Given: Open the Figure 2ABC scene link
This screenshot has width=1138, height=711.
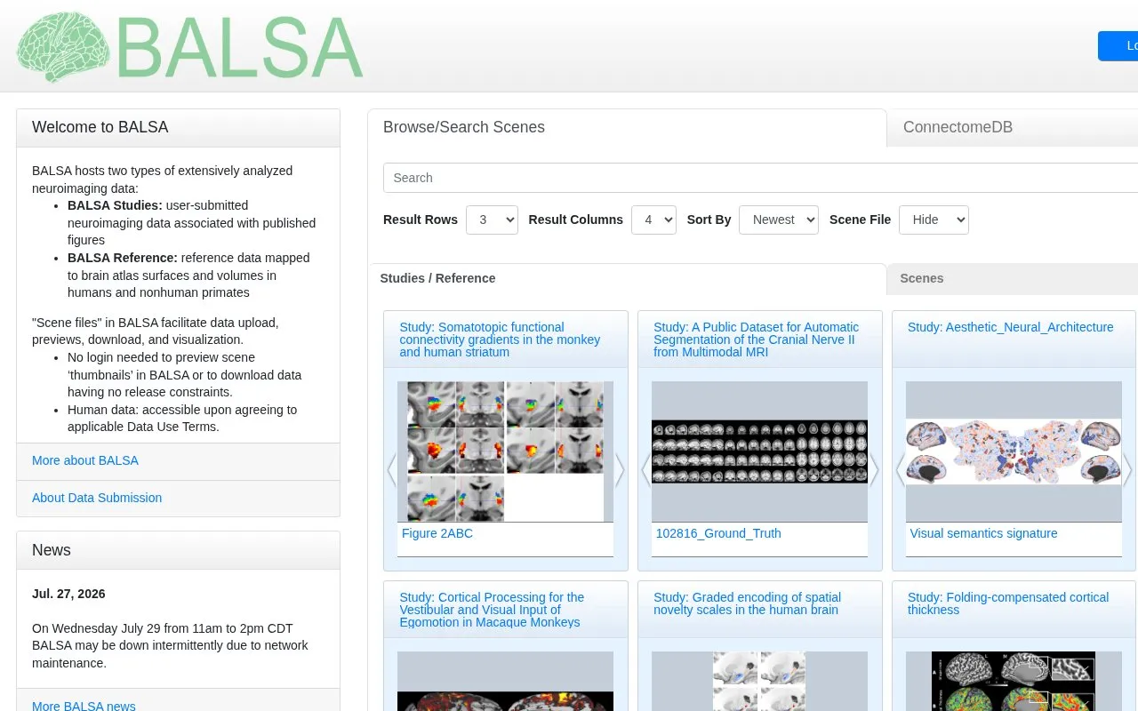Looking at the screenshot, I should click(x=437, y=533).
